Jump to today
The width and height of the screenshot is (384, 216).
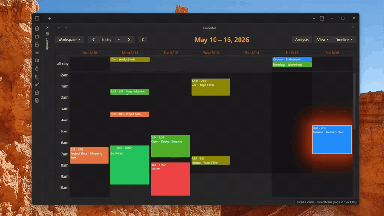click(107, 40)
